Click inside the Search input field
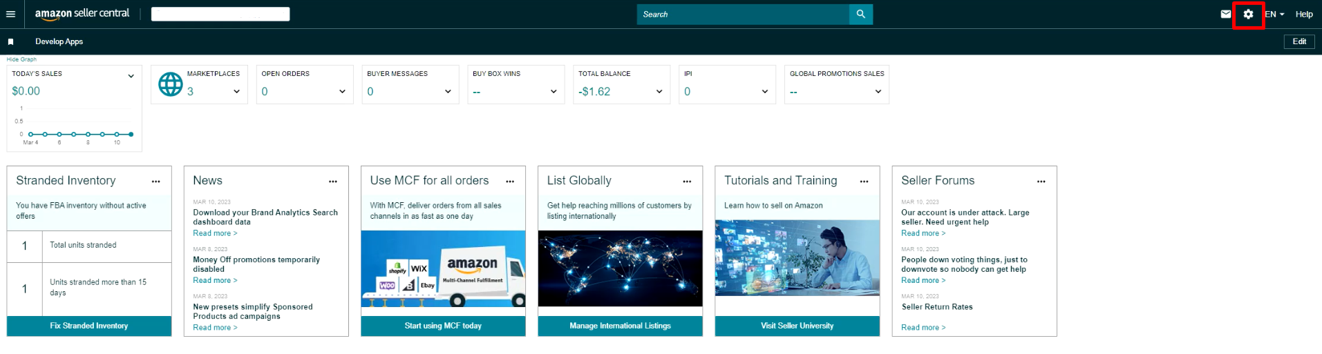The image size is (1322, 354). pos(742,14)
